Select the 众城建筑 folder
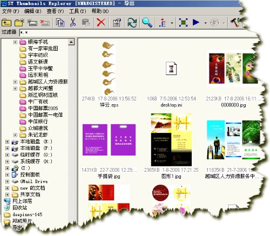 click(38, 128)
